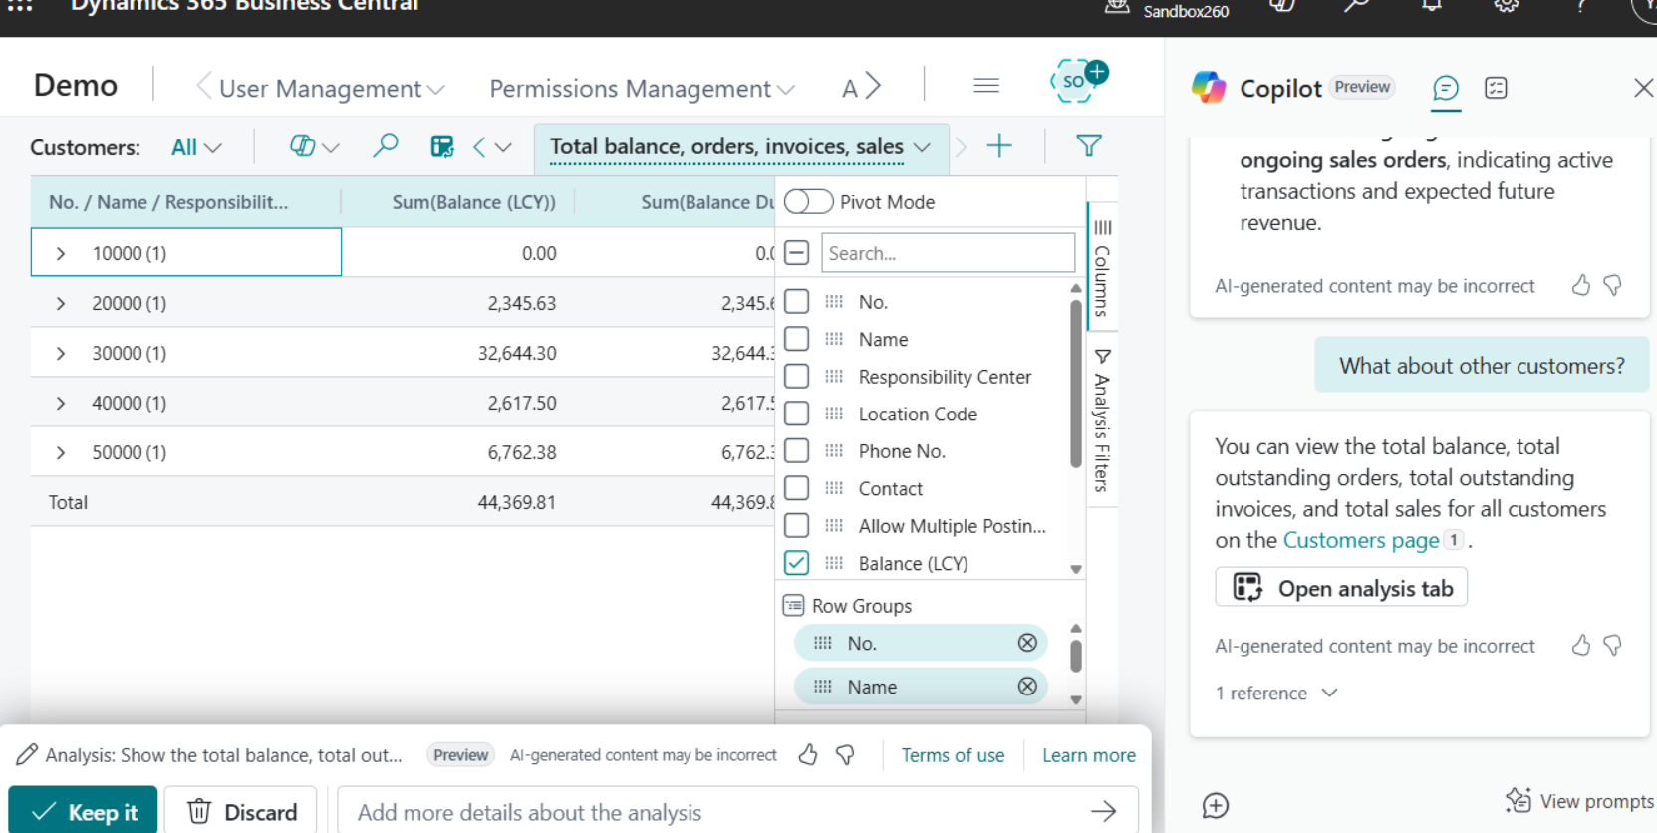Select the Total balance, orders, invoices, sales tab

[x=739, y=146]
